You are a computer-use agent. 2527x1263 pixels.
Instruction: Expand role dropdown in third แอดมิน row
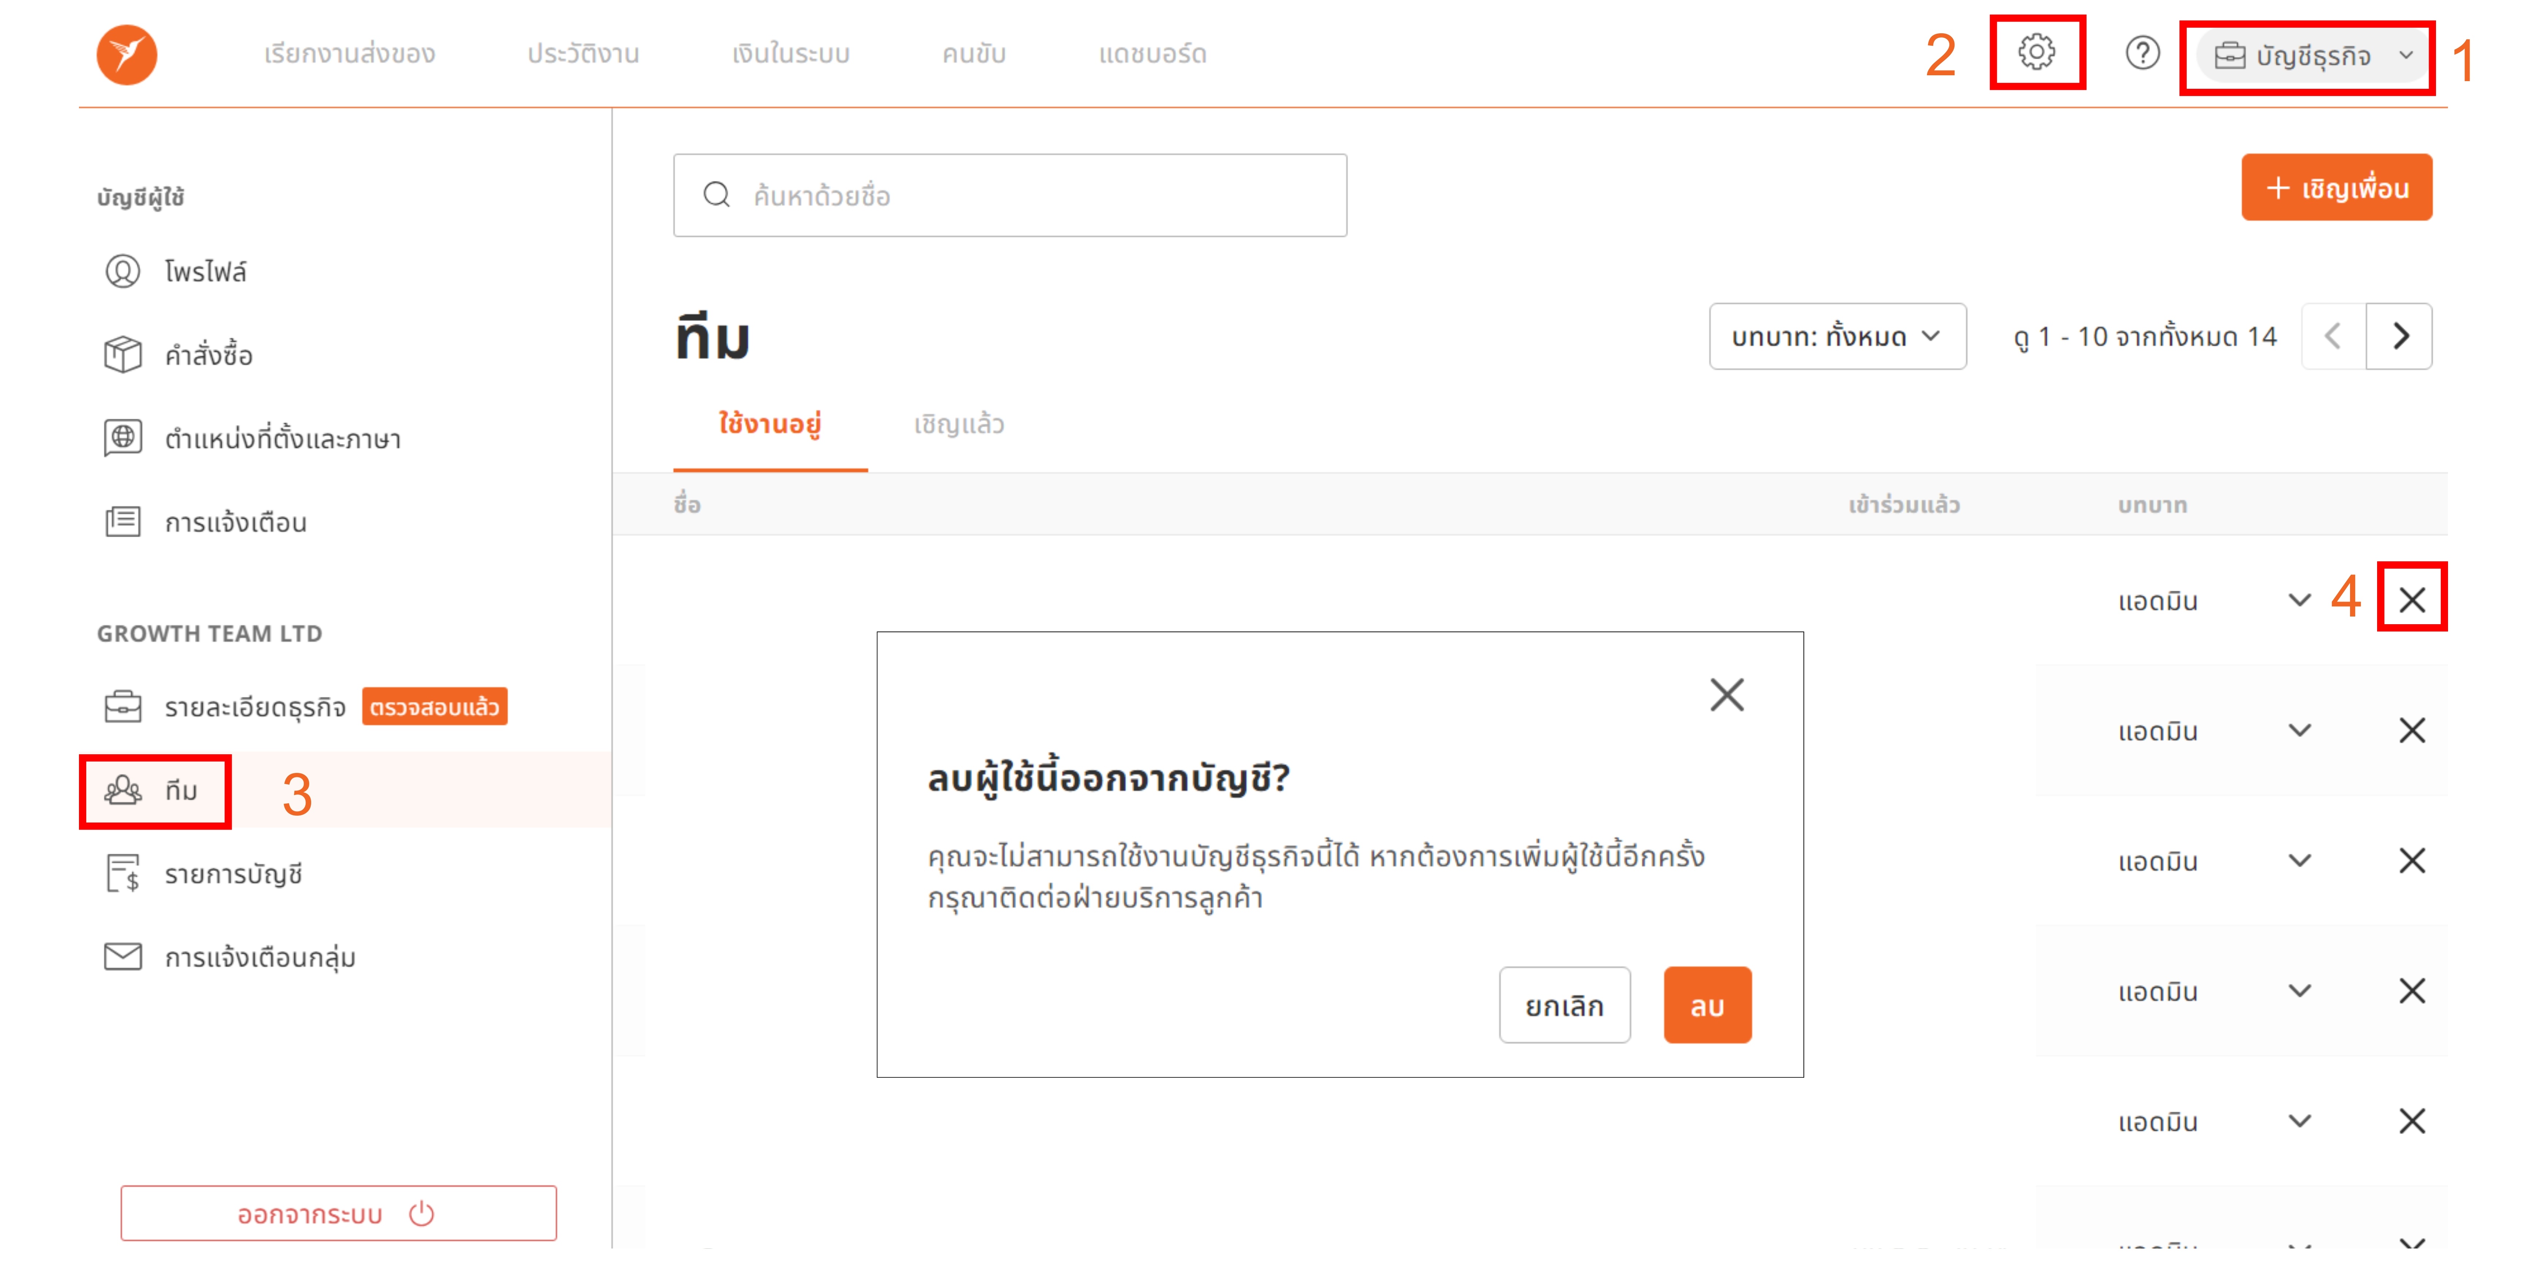pos(2299,861)
